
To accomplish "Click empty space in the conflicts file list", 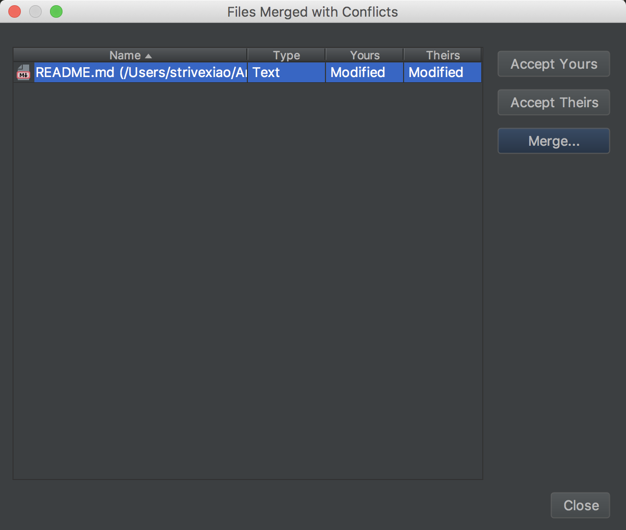I will point(247,281).
